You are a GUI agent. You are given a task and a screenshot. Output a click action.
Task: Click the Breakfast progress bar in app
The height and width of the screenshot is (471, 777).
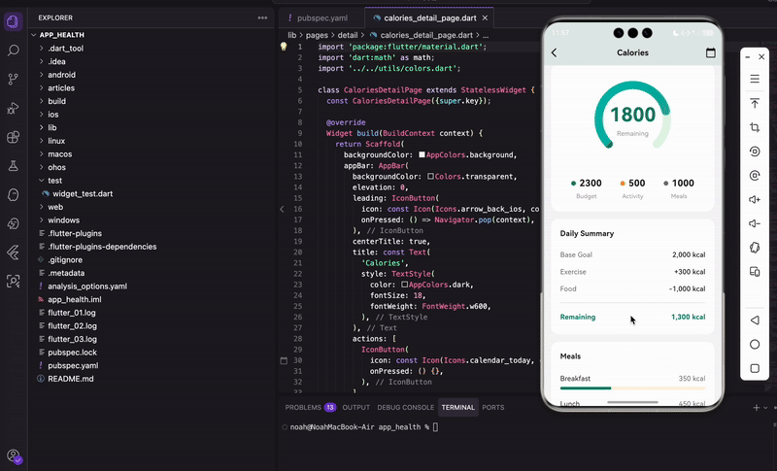coord(632,388)
